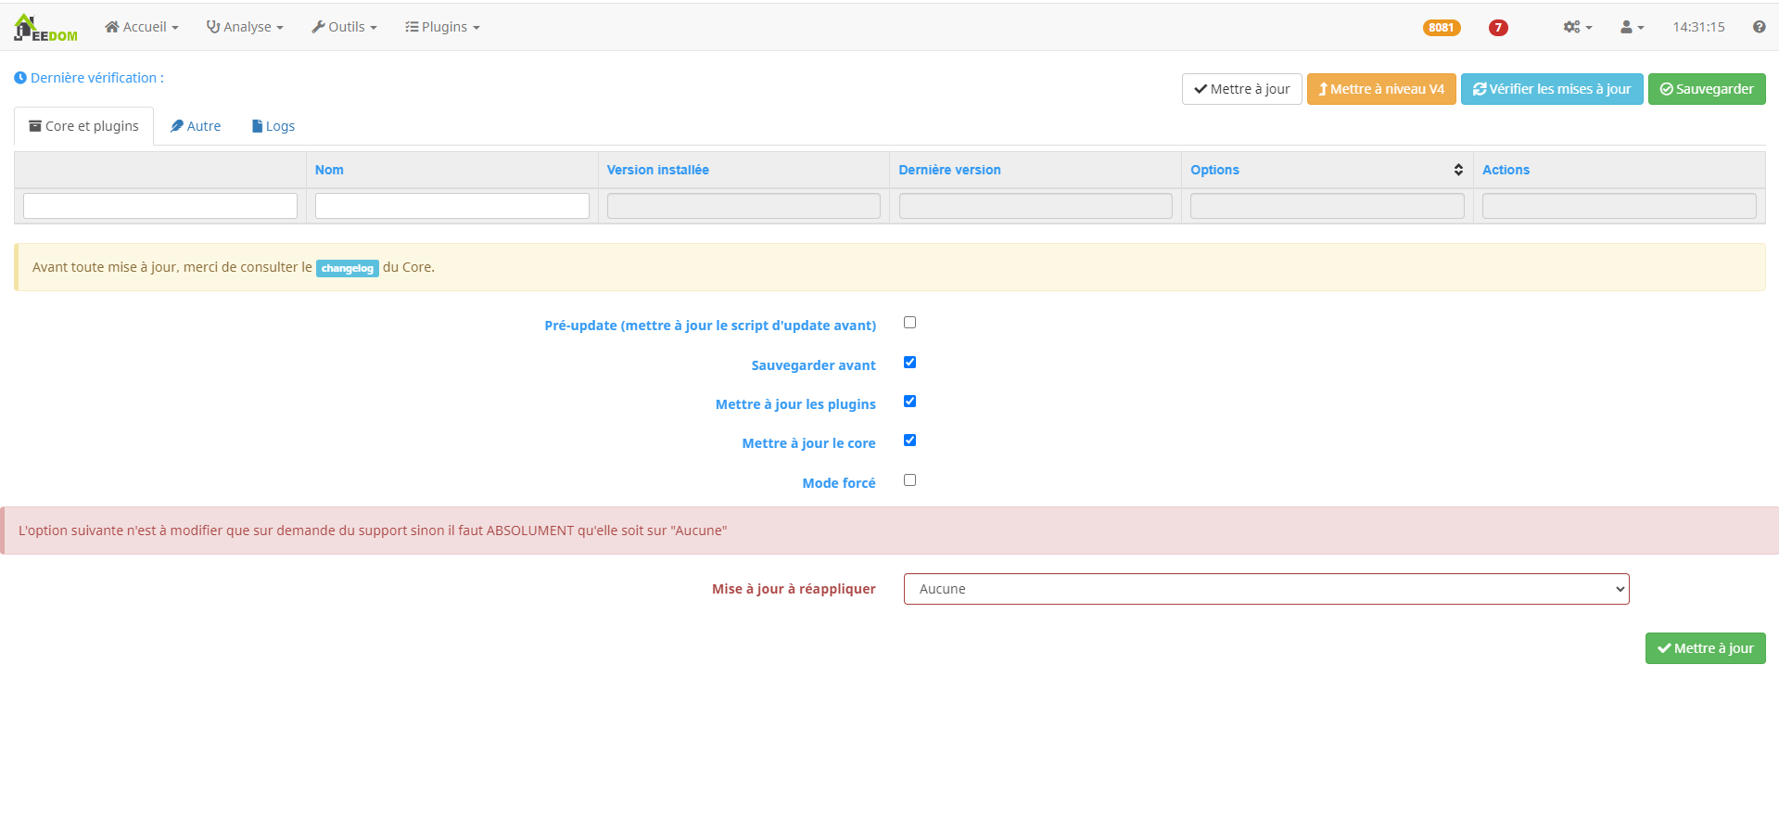Click Mettre à niveau V4 button
This screenshot has height=831, width=1779.
point(1381,89)
